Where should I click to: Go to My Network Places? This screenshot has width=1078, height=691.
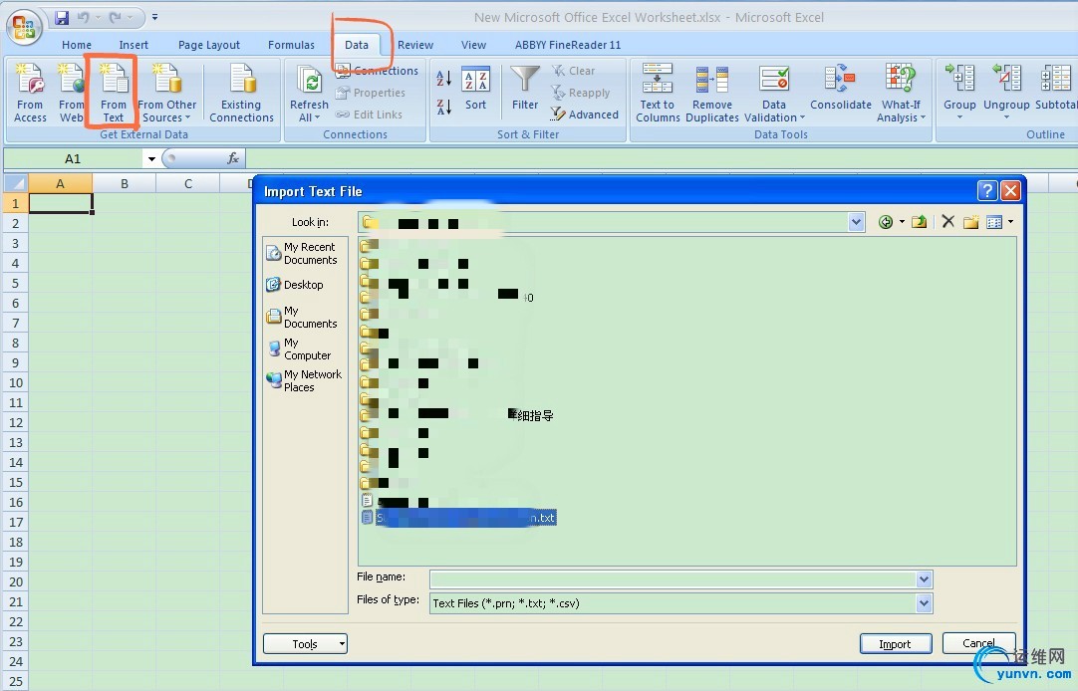pos(304,380)
